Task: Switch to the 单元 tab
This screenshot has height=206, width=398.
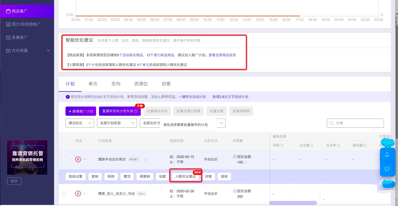Action: point(93,84)
